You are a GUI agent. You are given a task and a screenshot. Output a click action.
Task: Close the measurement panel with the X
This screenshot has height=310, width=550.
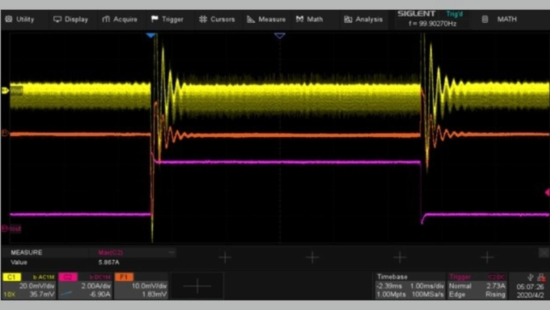click(544, 252)
